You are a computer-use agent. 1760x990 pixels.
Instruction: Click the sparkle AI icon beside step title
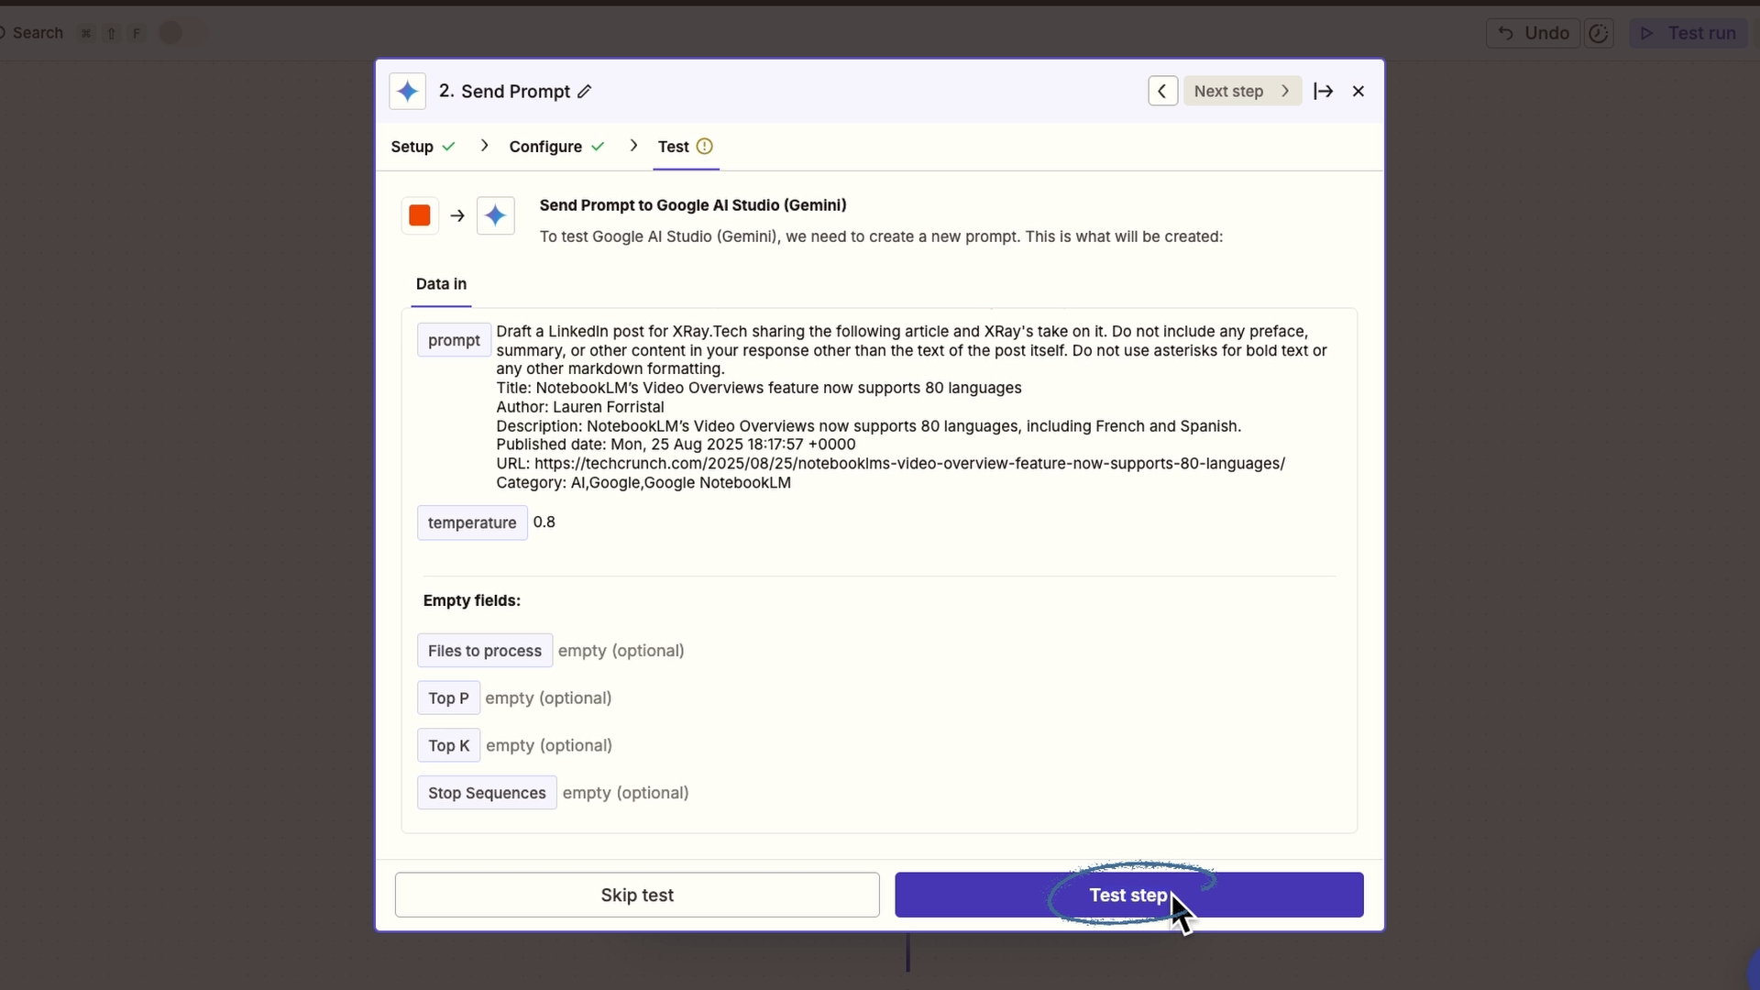pos(407,91)
